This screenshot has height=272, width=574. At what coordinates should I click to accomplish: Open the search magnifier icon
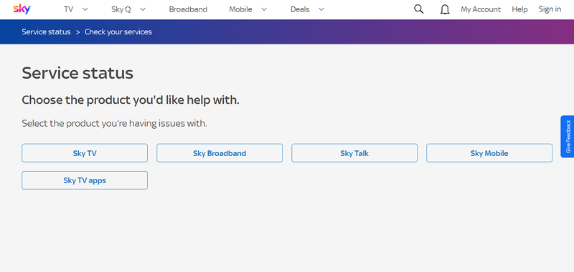[418, 9]
